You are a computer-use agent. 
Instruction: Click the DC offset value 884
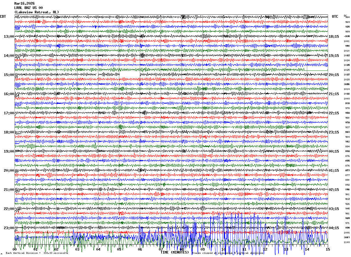click(347, 146)
